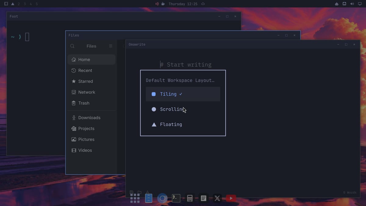Image resolution: width=366 pixels, height=206 pixels.
Task: Open the calculator from dock
Action: tap(190, 198)
